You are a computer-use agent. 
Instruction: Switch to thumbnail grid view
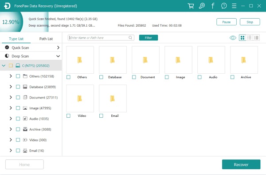[x=243, y=38]
